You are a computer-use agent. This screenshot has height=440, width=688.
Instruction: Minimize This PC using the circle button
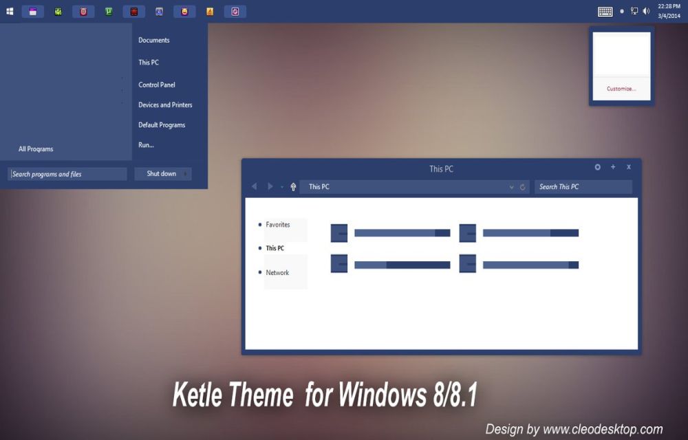(598, 167)
